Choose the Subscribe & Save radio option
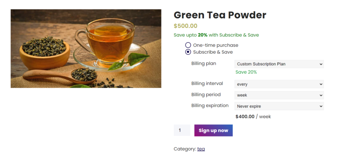This screenshot has width=338, height=153. coord(188,52)
